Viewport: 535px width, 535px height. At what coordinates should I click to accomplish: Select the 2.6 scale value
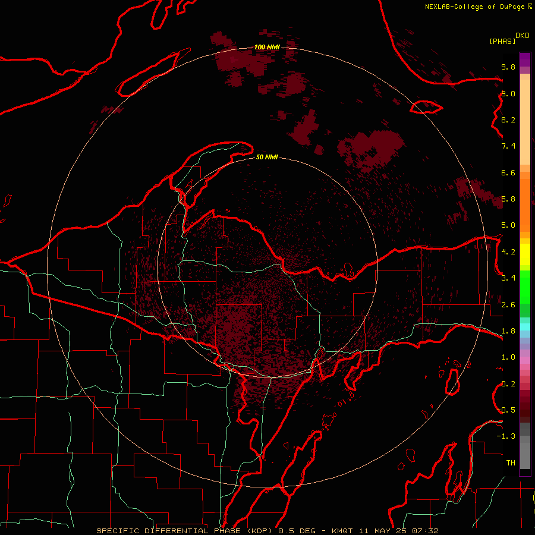(x=508, y=305)
